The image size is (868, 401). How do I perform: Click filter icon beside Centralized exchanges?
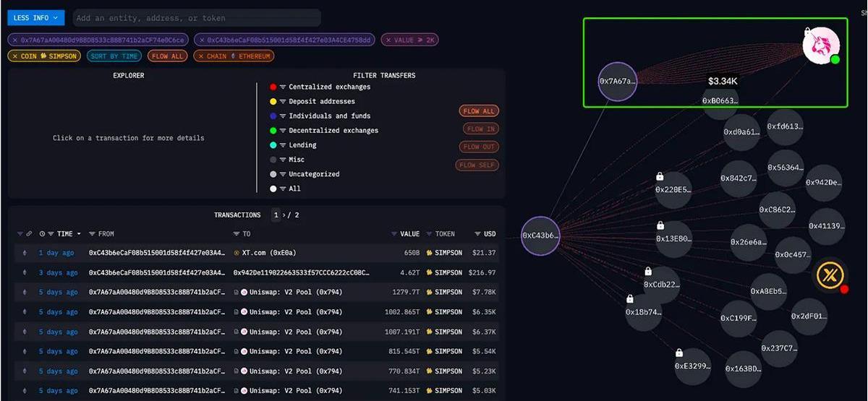point(283,87)
